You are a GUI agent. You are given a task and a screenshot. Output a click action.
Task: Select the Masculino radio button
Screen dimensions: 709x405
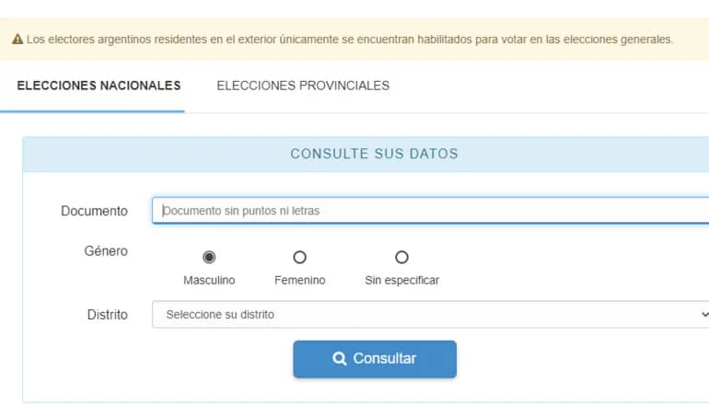click(209, 257)
